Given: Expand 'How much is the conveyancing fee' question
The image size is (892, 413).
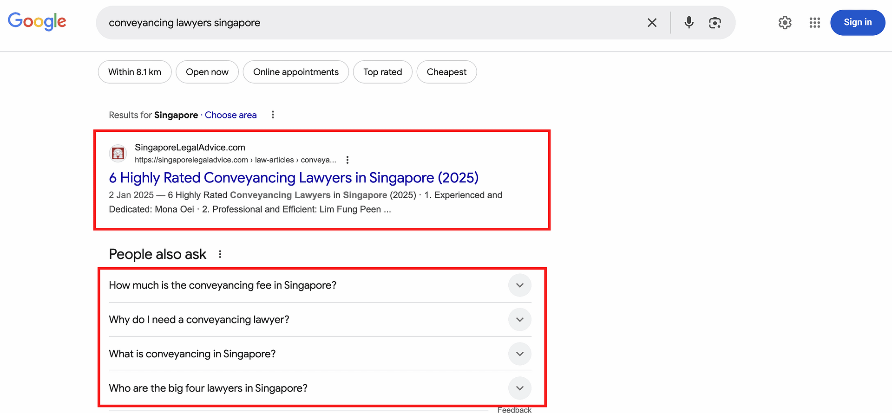Looking at the screenshot, I should click(x=519, y=285).
